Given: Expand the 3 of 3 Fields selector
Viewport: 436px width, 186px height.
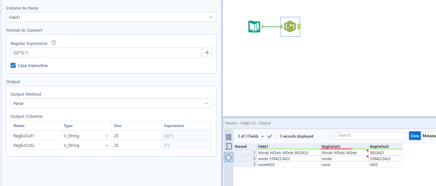Looking at the screenshot, I should click(x=250, y=136).
